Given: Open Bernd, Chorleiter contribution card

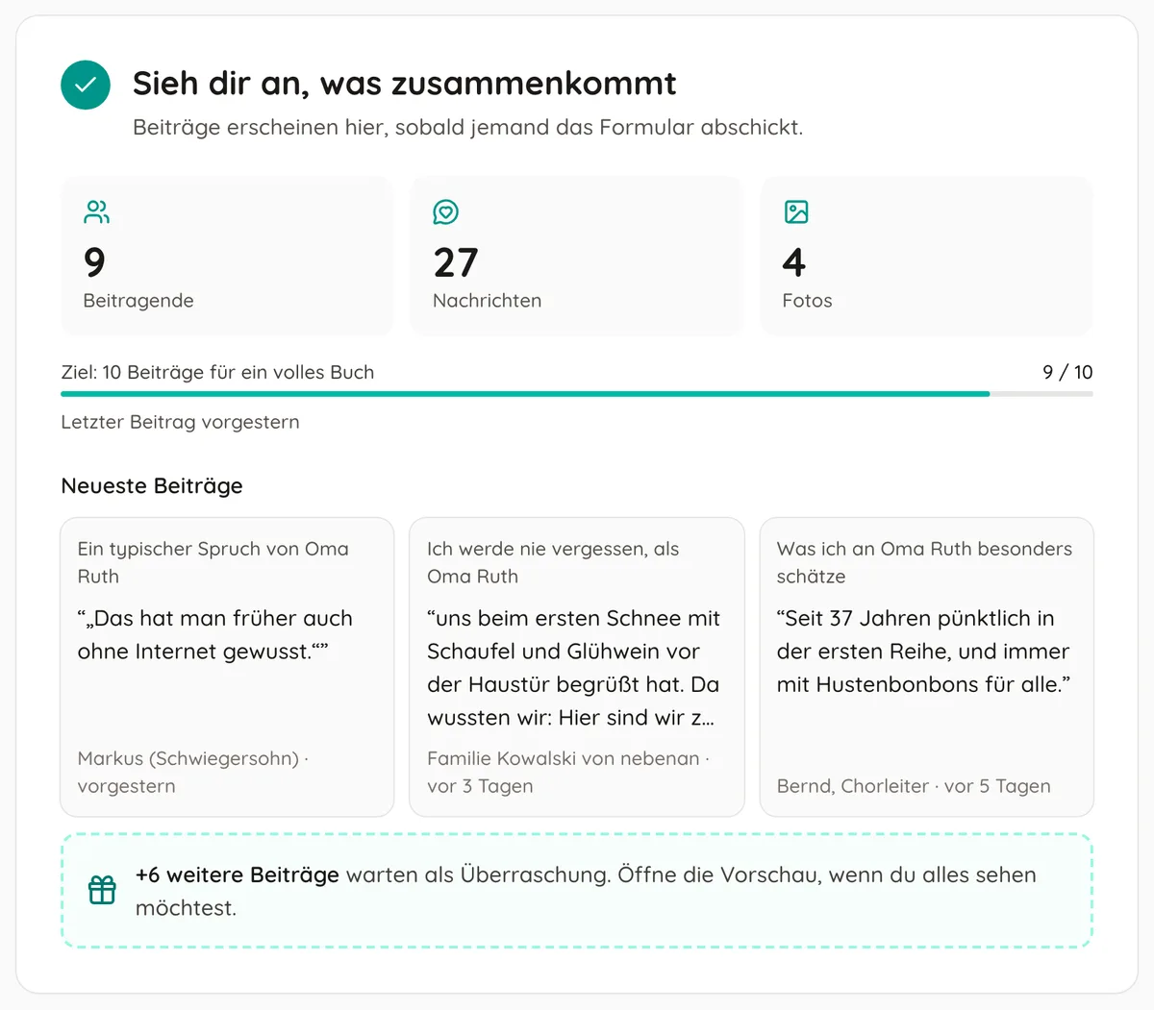Looking at the screenshot, I should click(x=927, y=667).
